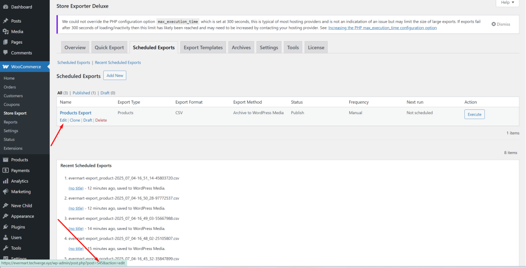Click the Marketing megaphone icon

pos(5,192)
